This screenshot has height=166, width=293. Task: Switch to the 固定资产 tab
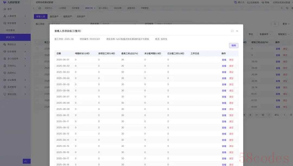point(54,16)
